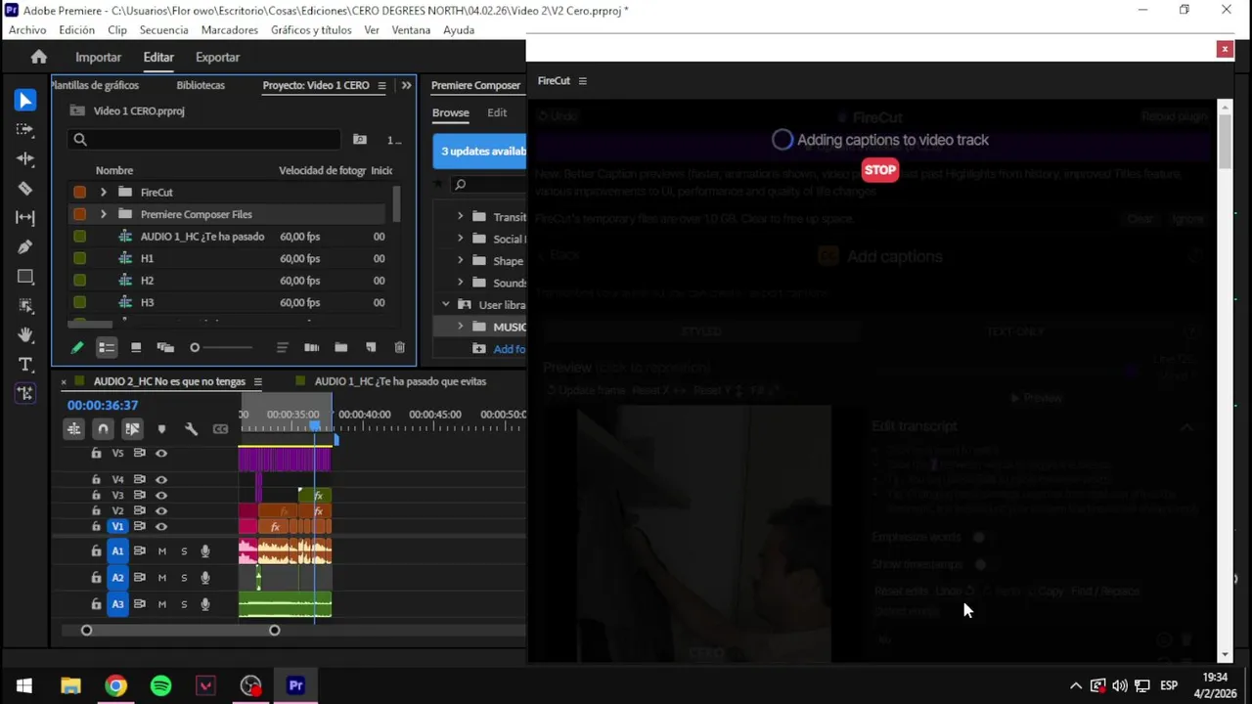The image size is (1252, 704).
Task: Expand Shape folder in Premiere Composer
Action: coord(460,261)
